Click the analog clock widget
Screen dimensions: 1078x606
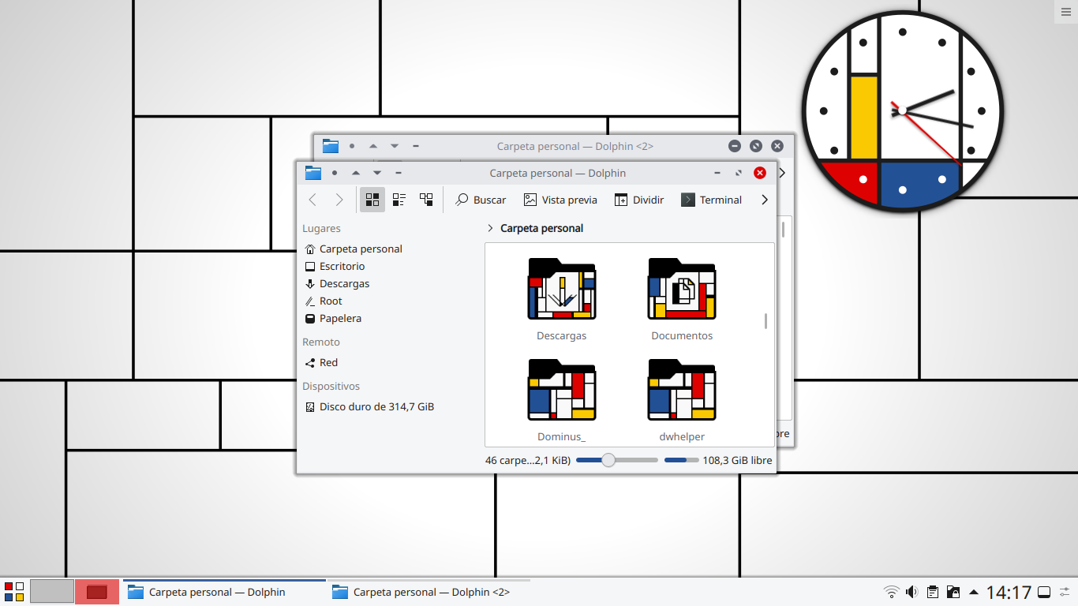coord(902,111)
